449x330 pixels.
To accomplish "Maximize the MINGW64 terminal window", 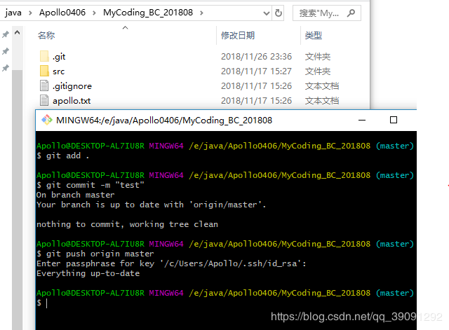I will coord(394,120).
